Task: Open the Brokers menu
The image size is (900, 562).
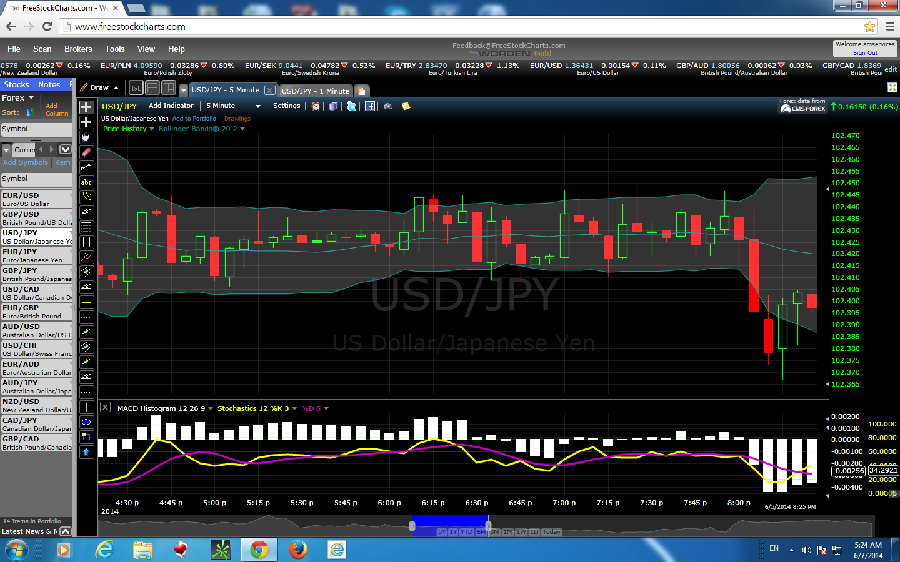Action: click(78, 49)
